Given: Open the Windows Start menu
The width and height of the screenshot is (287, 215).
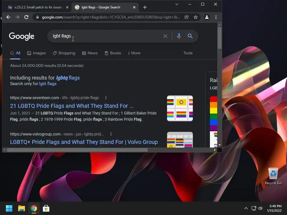Looking at the screenshot, I should (x=9, y=208).
